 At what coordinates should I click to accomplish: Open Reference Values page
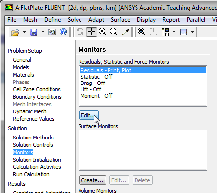pyautogui.click(x=33, y=119)
